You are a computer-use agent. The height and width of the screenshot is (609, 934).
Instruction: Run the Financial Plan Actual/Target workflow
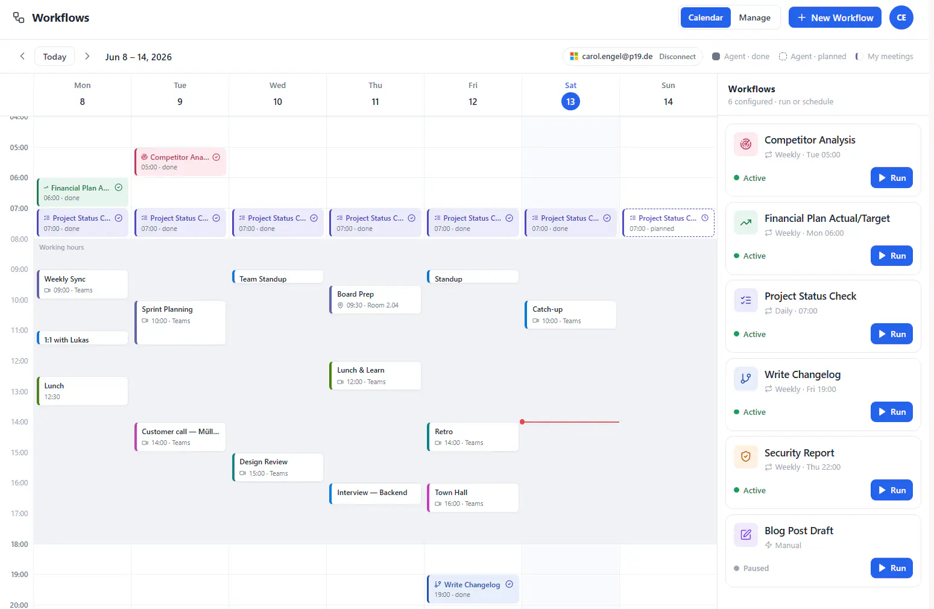pyautogui.click(x=892, y=256)
